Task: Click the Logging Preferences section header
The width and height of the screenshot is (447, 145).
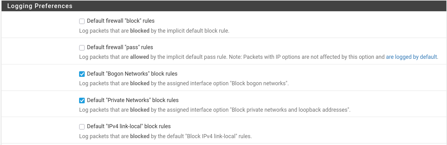Action: [x=40, y=6]
